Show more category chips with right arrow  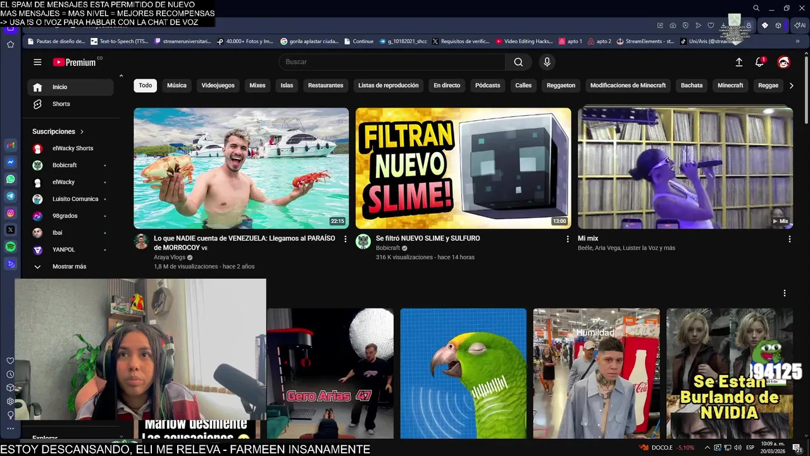791,85
